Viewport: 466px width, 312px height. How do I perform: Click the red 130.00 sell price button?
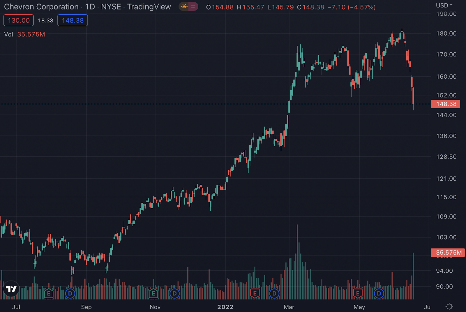(x=19, y=20)
